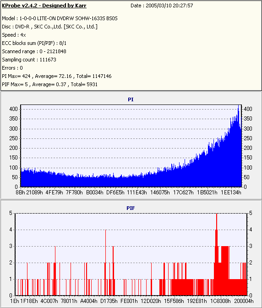
Task: Click the 12D020h label on PIF axis
Action: (x=151, y=301)
